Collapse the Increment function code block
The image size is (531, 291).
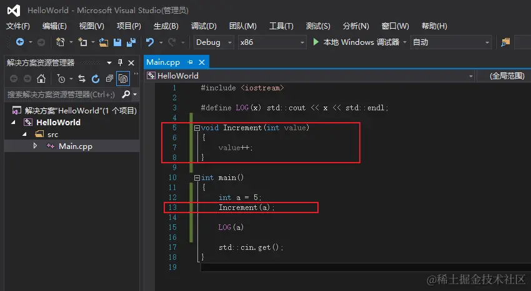tap(197, 128)
